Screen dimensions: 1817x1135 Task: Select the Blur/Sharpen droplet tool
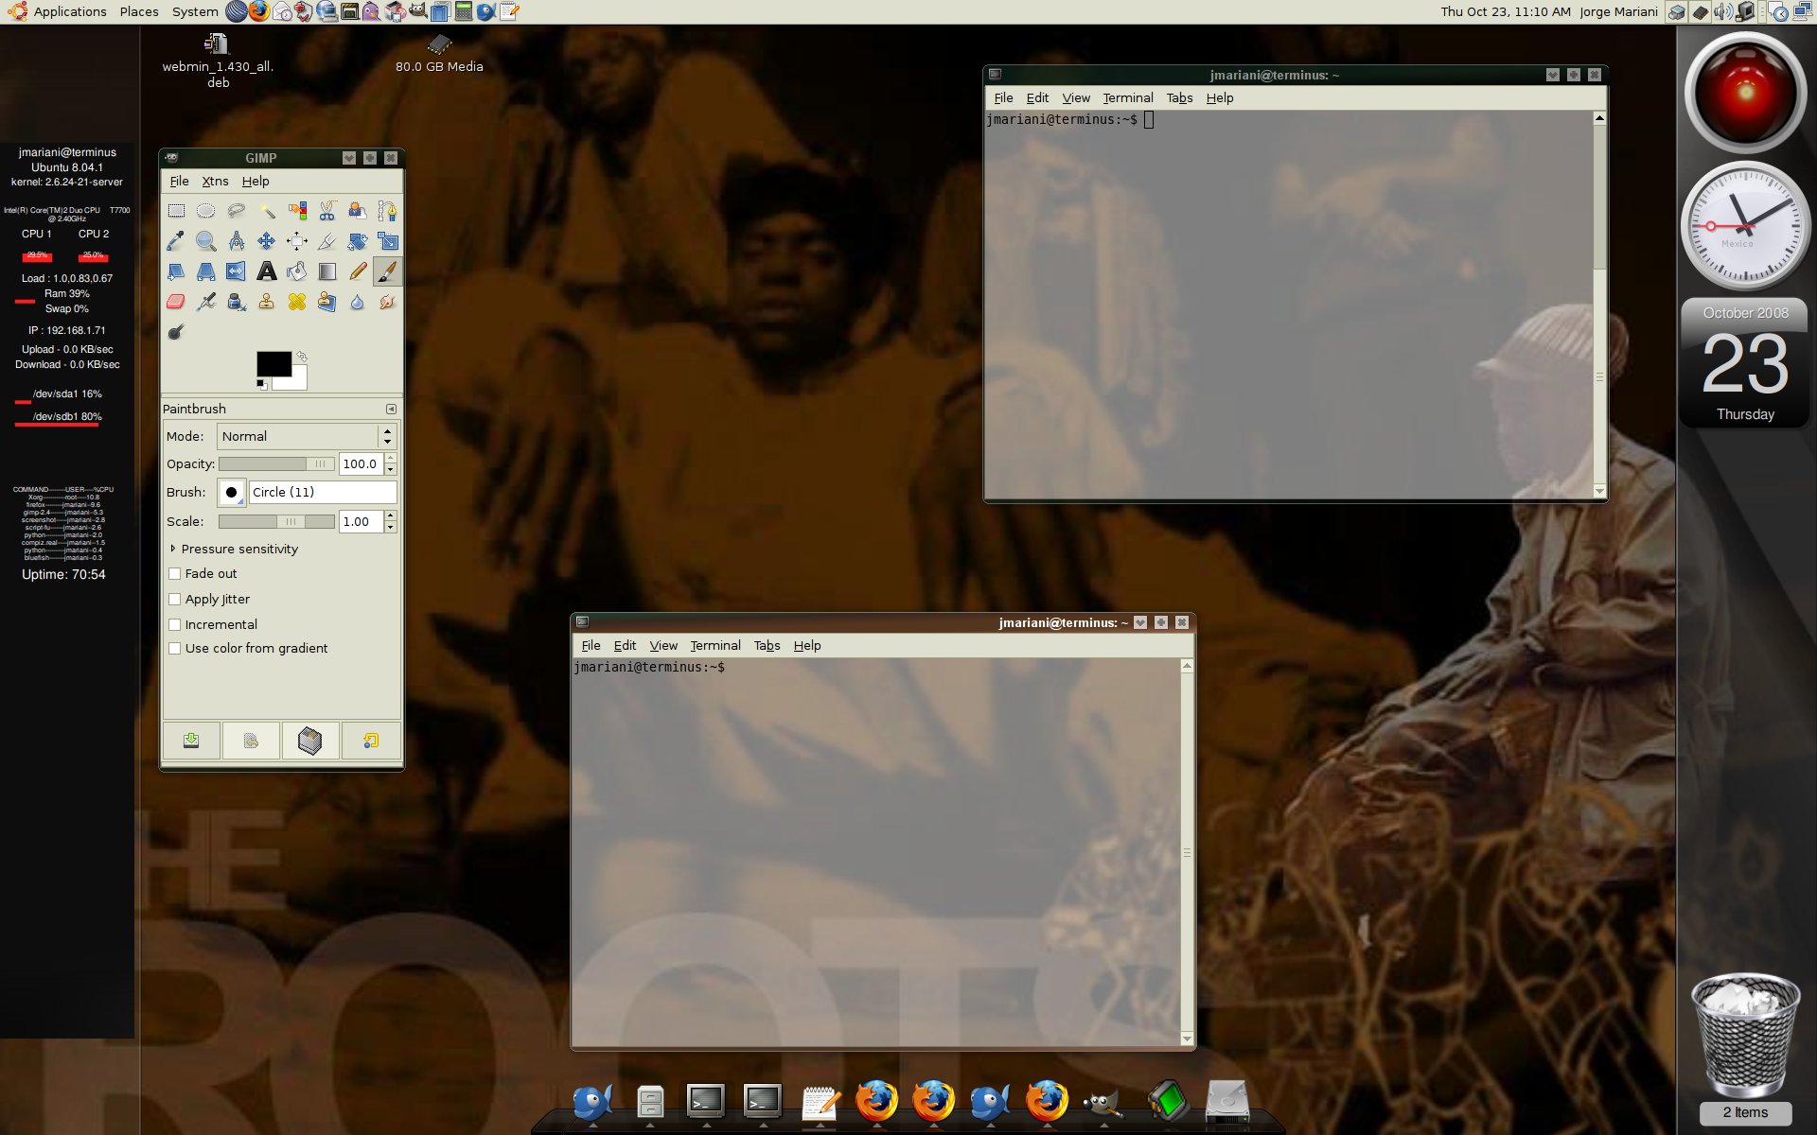(x=358, y=302)
